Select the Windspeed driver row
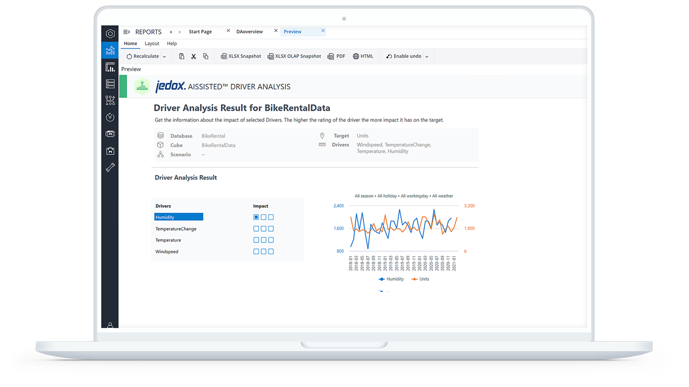Viewport: 689px width, 387px height. pos(167,252)
